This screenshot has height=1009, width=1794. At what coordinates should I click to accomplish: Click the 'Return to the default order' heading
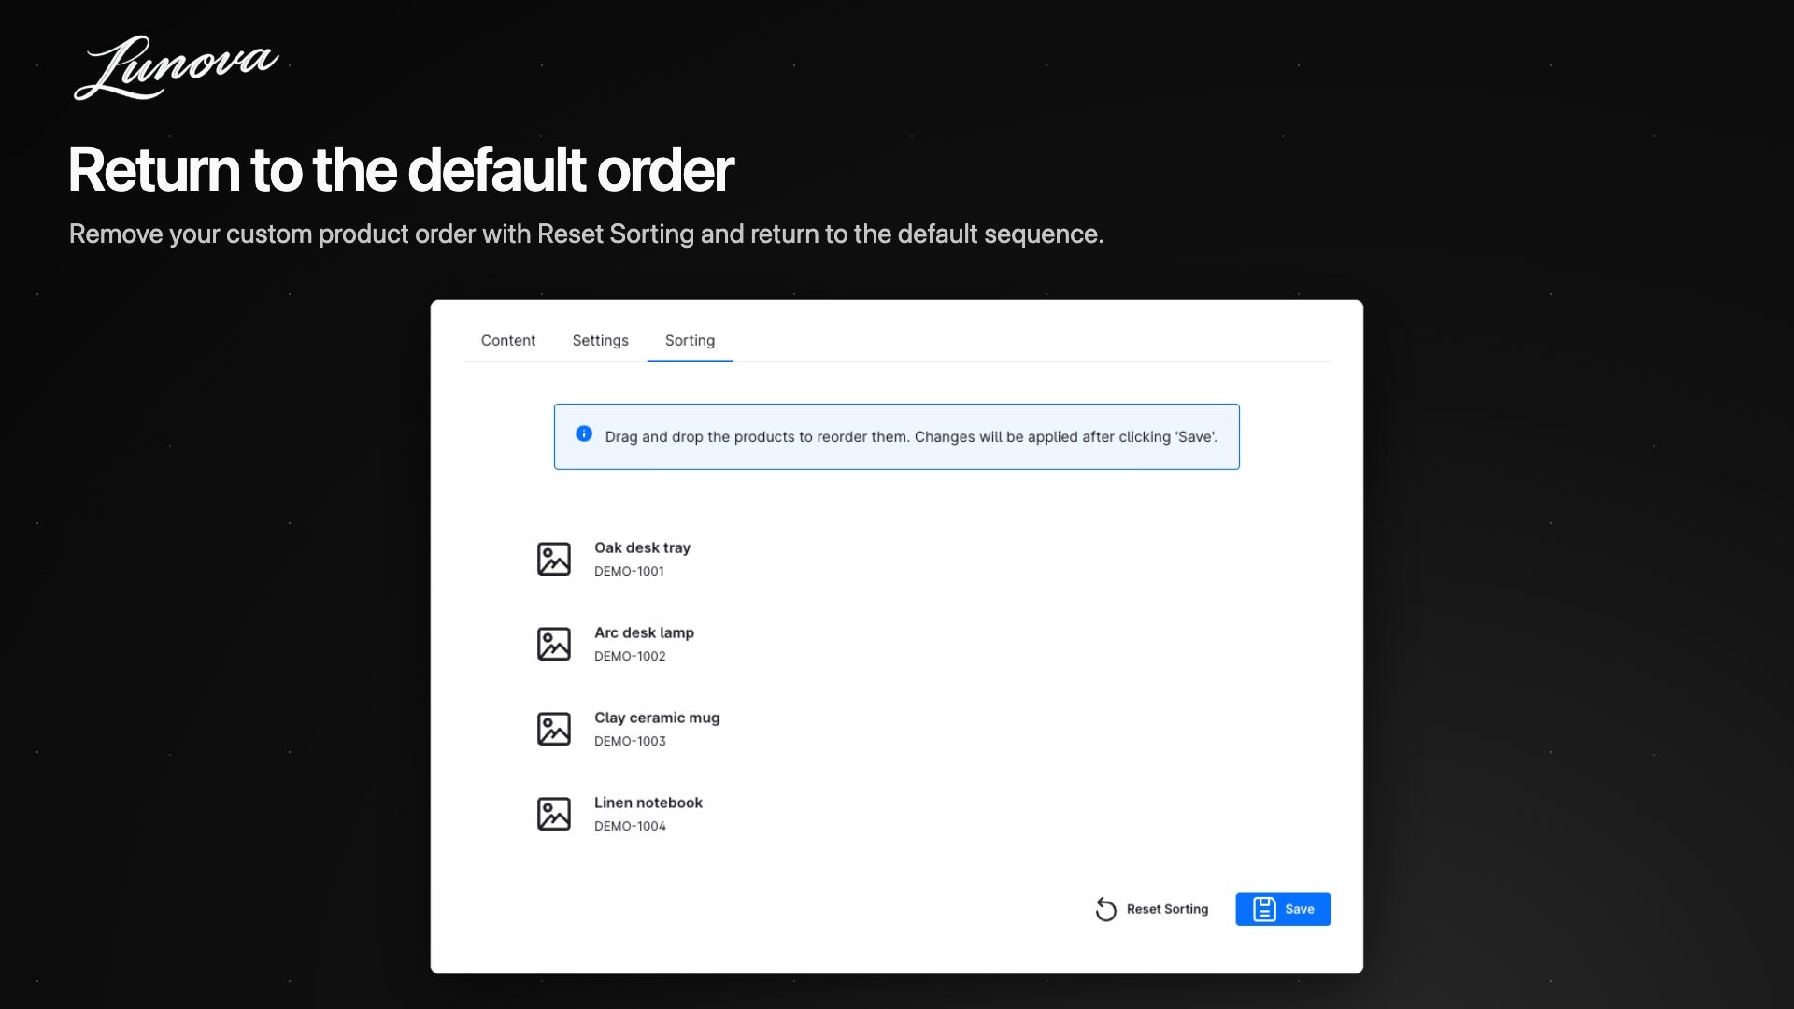pos(401,170)
